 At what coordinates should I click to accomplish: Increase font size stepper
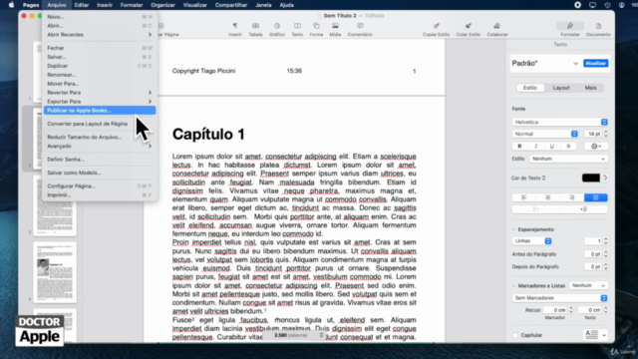[x=606, y=132]
